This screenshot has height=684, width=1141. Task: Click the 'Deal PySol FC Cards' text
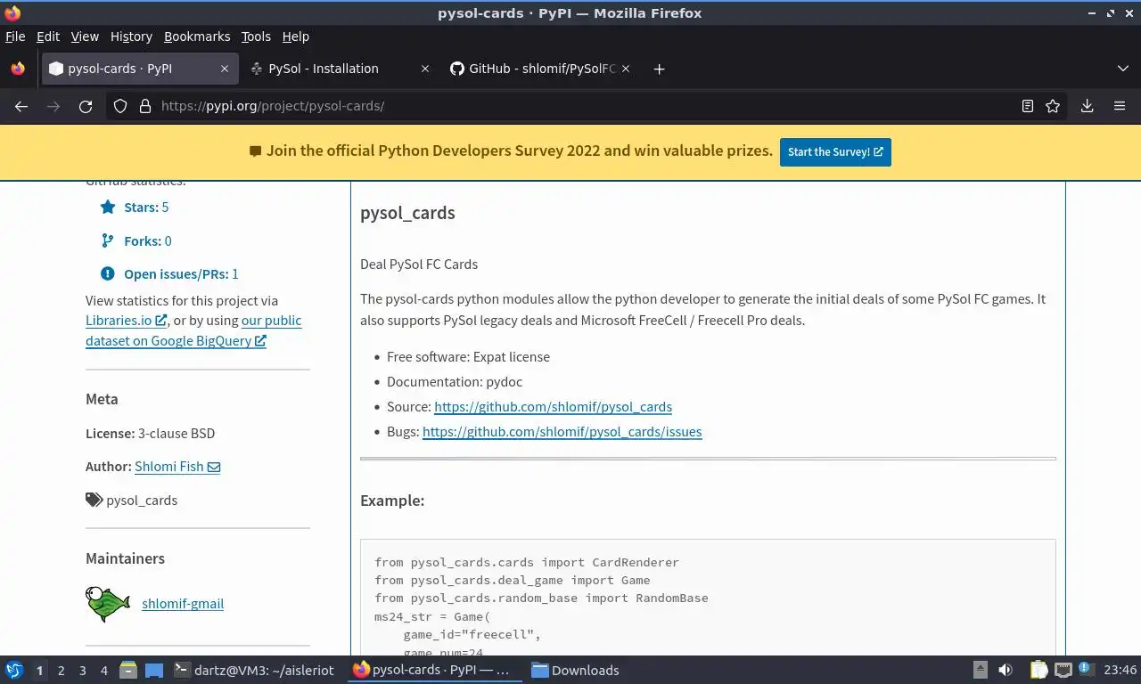click(x=419, y=264)
